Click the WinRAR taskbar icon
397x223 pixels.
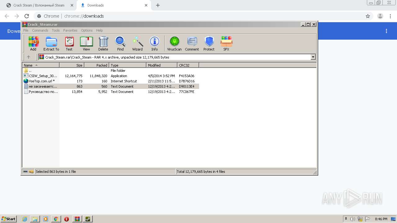coord(77,219)
